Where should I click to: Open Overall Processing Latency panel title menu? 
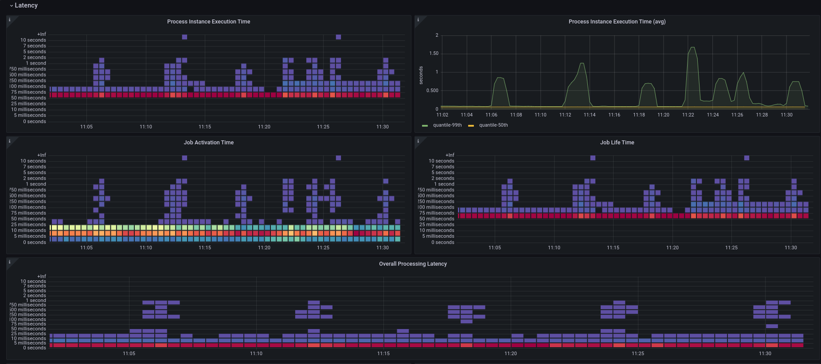tap(413, 264)
